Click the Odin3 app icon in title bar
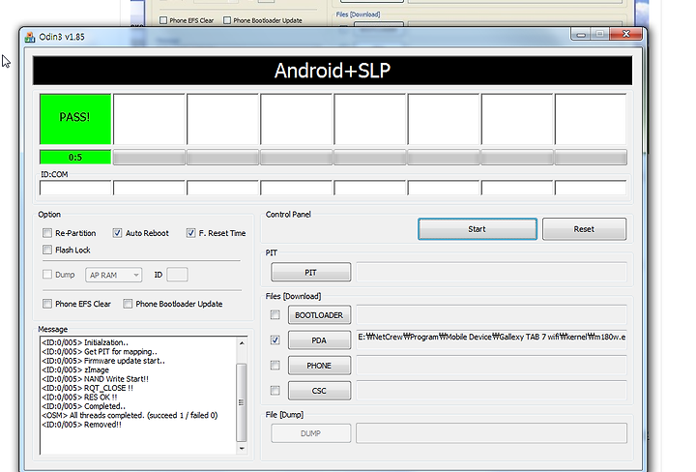This screenshot has width=696, height=472. tap(30, 37)
